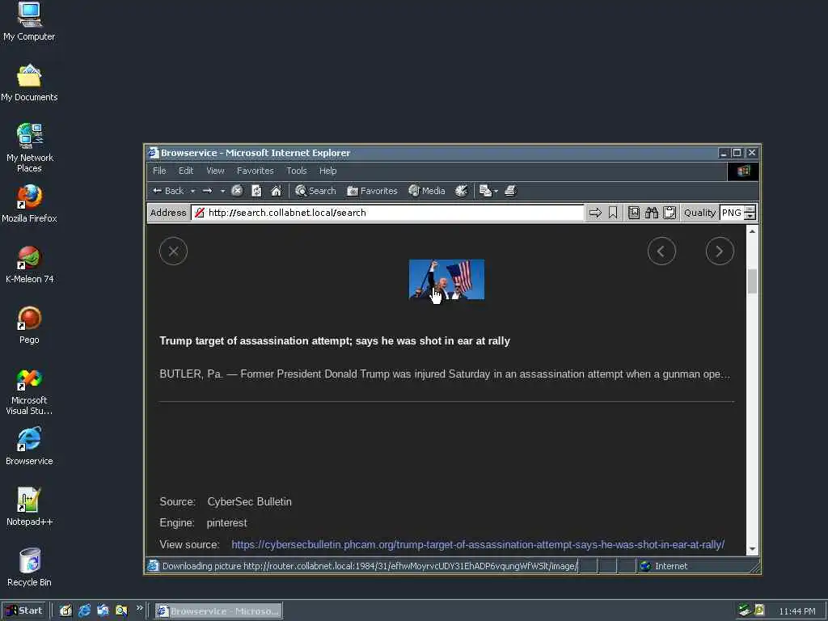Viewport: 828px width, 621px height.
Task: Launch Pego desktop shortcut
Action: [x=29, y=325]
